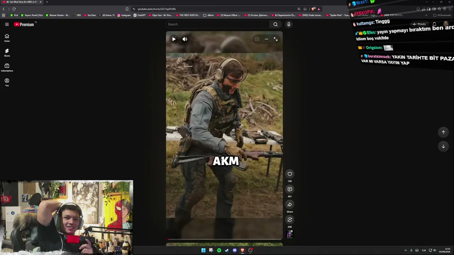454x255 pixels.
Task: Go to the next Short
Action: point(443,146)
